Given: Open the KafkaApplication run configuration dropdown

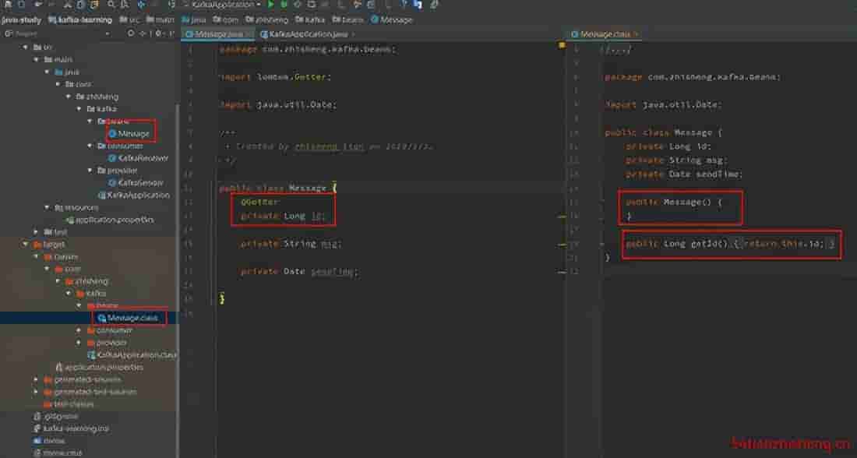Looking at the screenshot, I should click(x=226, y=5).
